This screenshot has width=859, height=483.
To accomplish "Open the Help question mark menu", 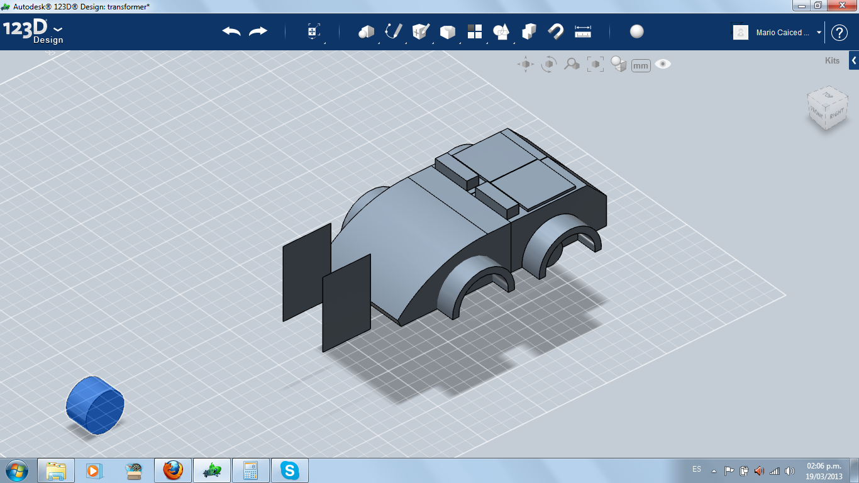I will coord(840,33).
